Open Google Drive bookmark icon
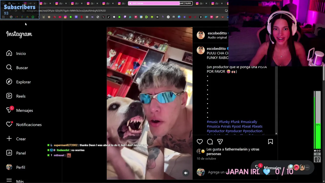The width and height of the screenshot is (325, 183). tap(27, 17)
